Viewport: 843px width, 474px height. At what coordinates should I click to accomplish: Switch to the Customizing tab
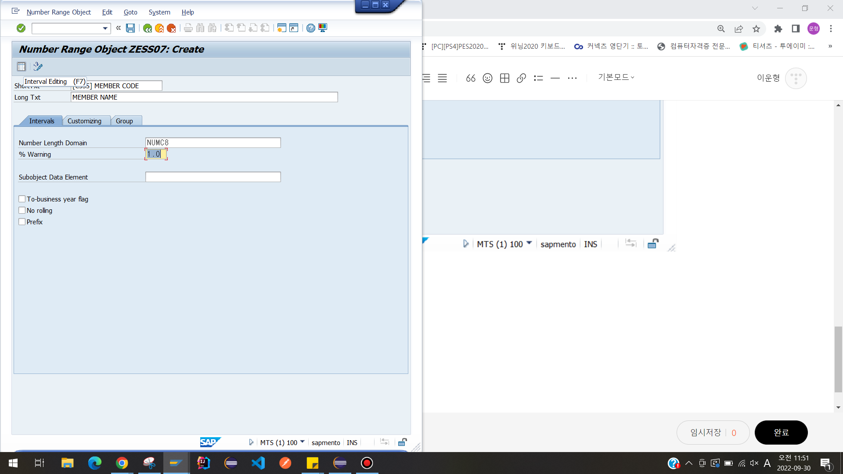[84, 121]
